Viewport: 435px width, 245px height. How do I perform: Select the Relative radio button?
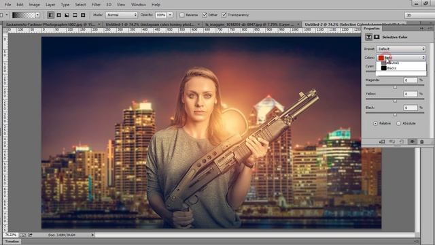click(375, 123)
